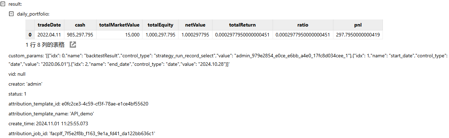Collapse the daily_portfolio node
The width and height of the screenshot is (449, 138).
click(11, 14)
